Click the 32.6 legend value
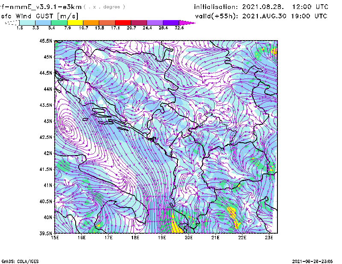 179,28
